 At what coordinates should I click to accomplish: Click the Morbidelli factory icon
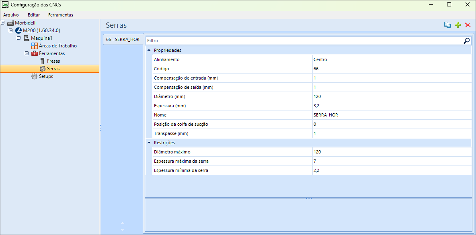(10, 23)
